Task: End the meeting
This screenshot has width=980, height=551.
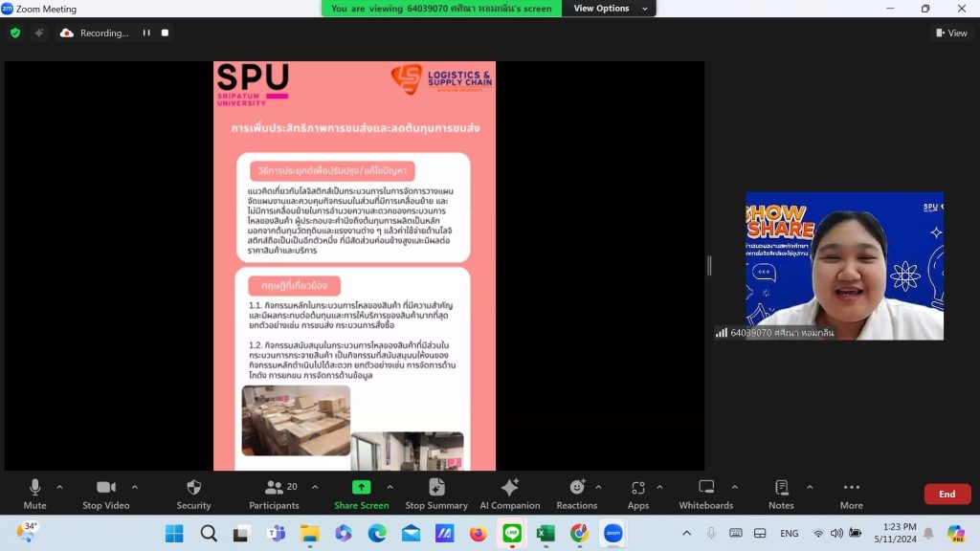Action: click(947, 495)
